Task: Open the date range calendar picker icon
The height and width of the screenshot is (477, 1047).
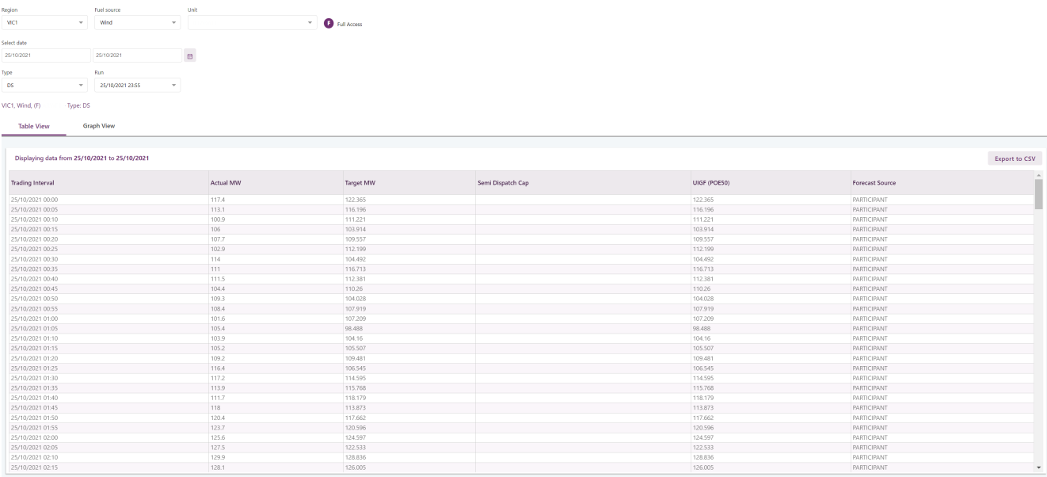Action: point(190,55)
